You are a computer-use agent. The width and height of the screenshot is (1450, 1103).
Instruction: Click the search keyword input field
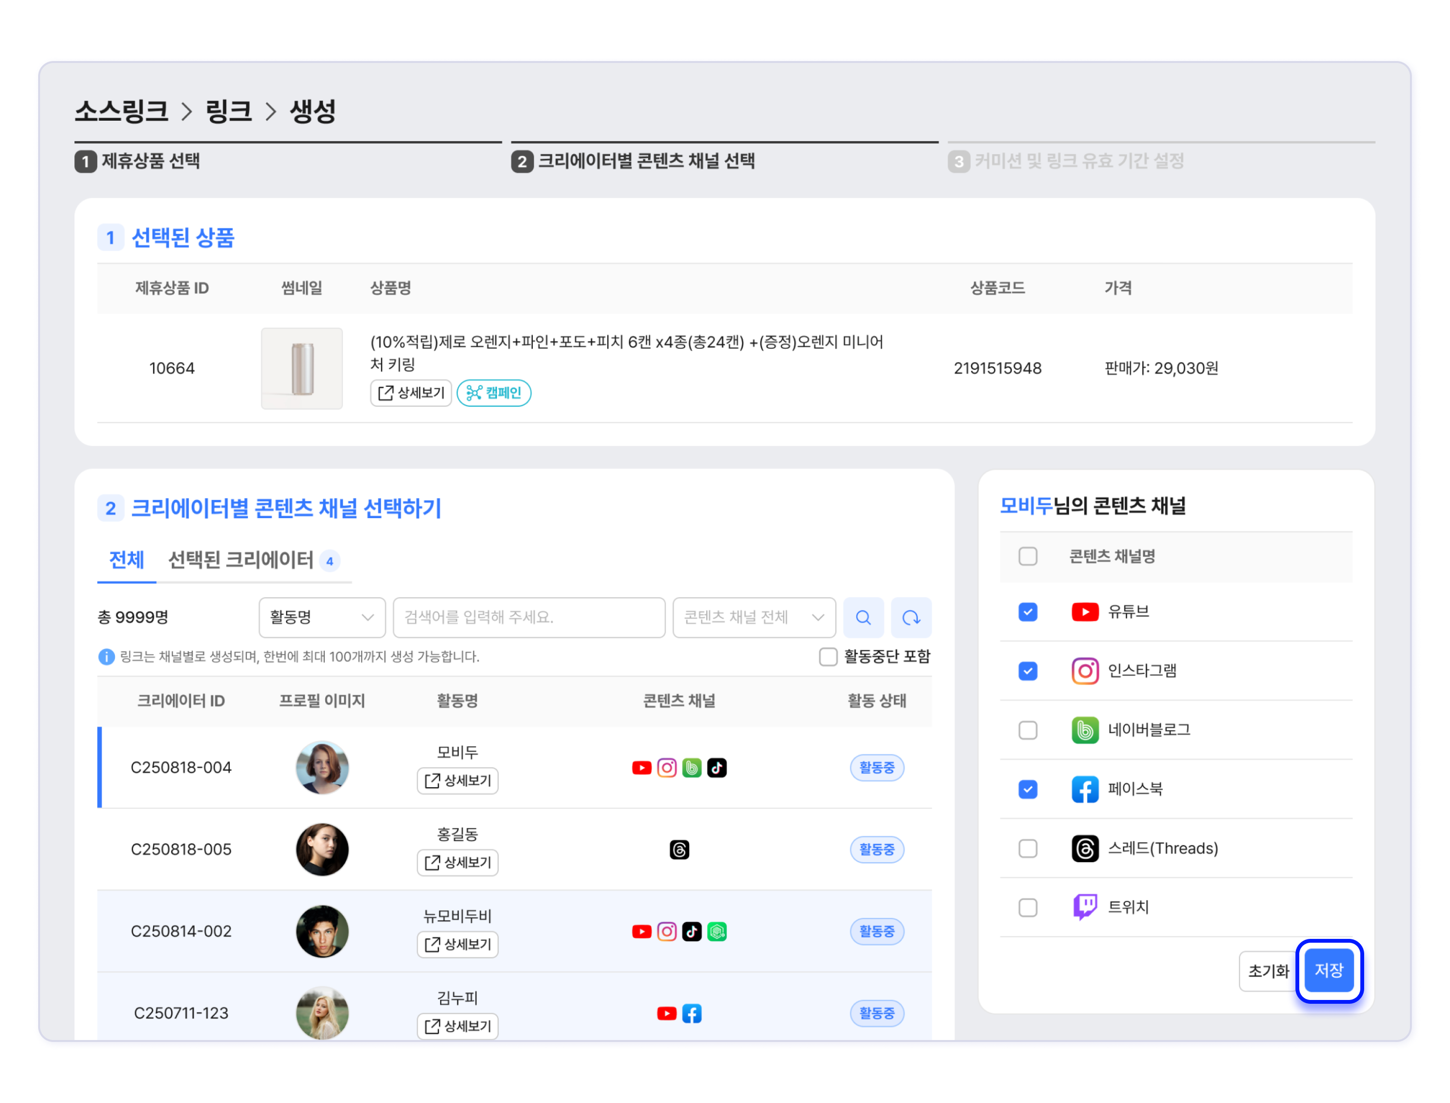click(528, 617)
